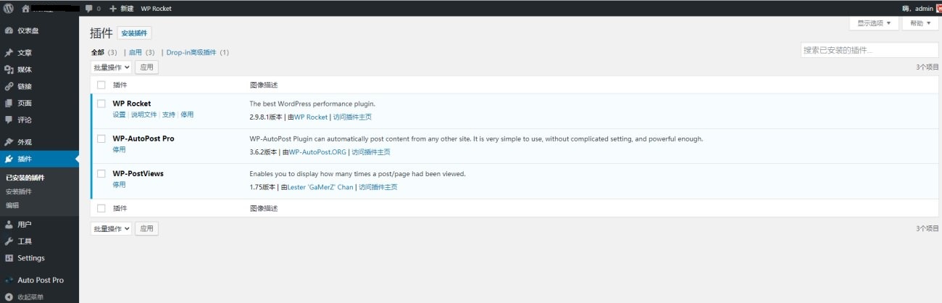Open 页面 pages icon

click(9, 103)
